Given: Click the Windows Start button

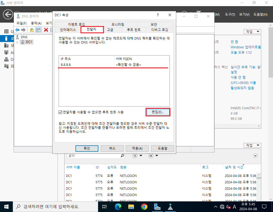Looking at the screenshot, I should pyautogui.click(x=6, y=207).
